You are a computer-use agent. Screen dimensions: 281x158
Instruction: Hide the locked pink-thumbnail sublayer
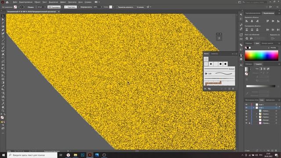coord(247,123)
